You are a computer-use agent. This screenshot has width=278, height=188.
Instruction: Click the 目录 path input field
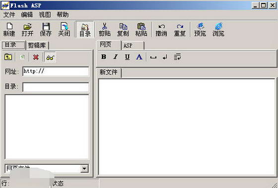[56, 87]
